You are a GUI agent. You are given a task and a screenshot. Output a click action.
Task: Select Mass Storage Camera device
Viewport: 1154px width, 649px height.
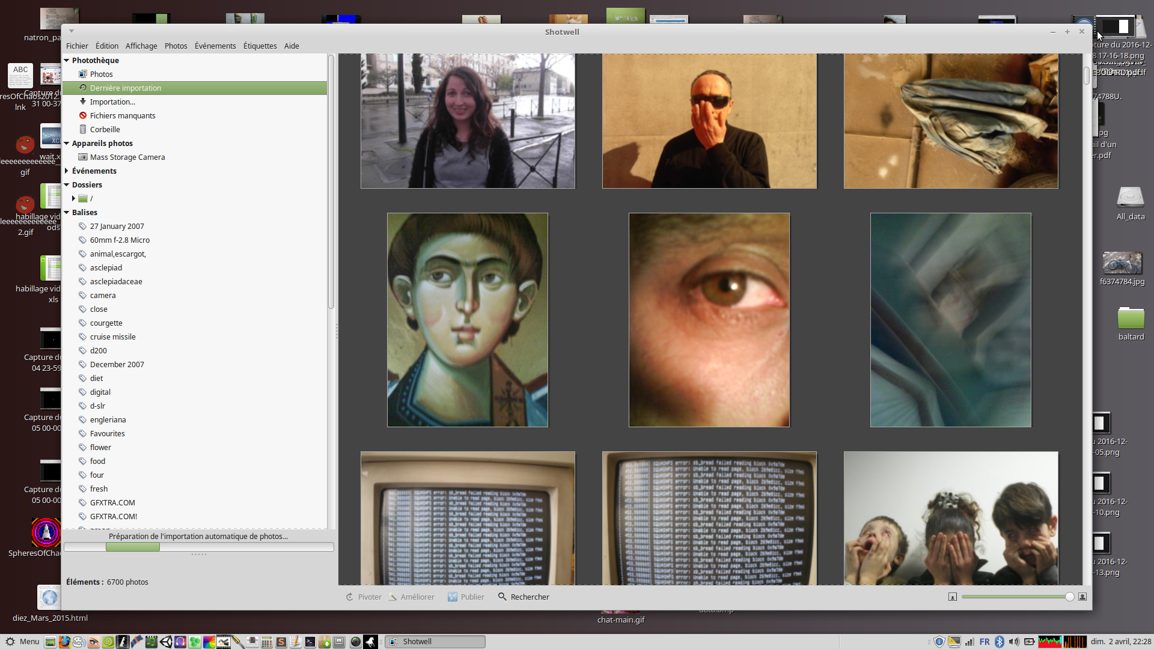[x=127, y=157]
